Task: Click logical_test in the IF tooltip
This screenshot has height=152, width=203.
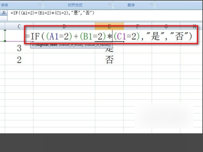Action: (45, 45)
